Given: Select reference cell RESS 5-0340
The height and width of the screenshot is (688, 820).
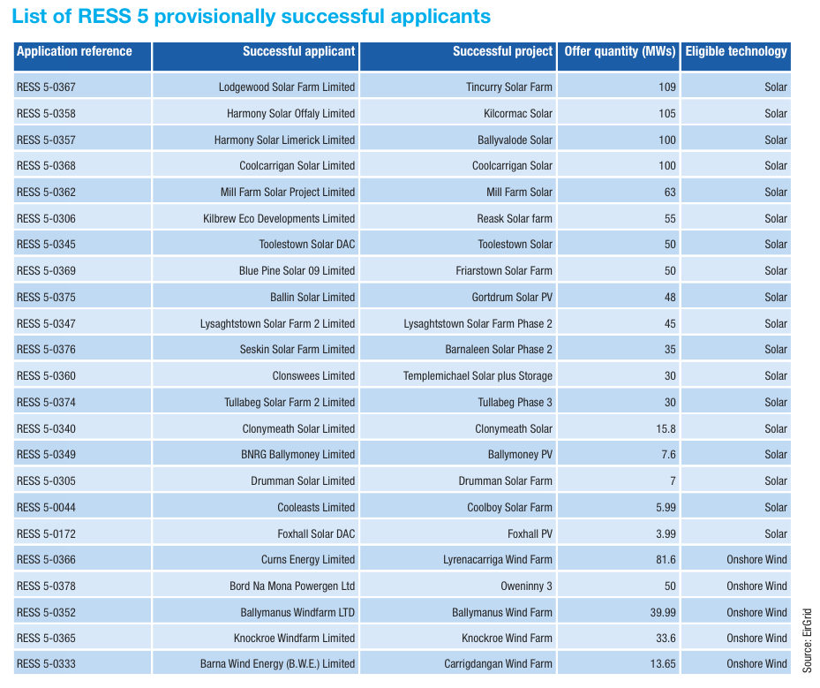Looking at the screenshot, I should [x=46, y=429].
